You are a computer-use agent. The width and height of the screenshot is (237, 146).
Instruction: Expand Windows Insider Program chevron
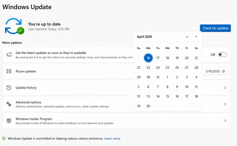pos(225,121)
